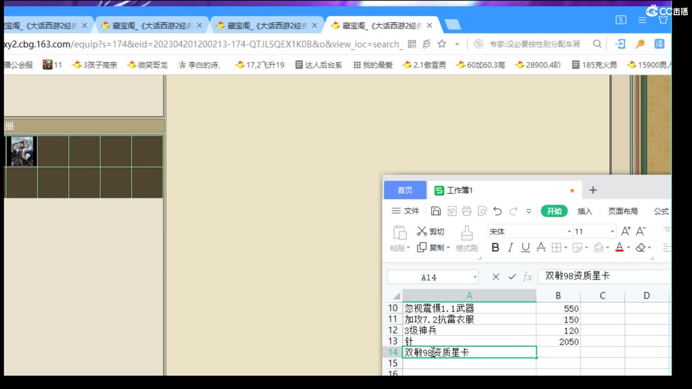Click the fill color bucket icon
Screen dimensions: 692x389
tap(598, 247)
